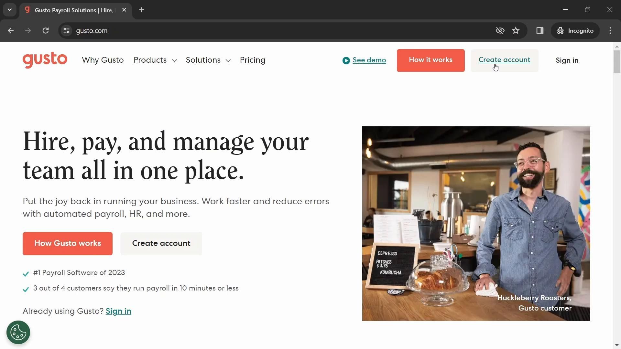The image size is (621, 349).
Task: Open the browser side panel icon
Action: click(539, 31)
